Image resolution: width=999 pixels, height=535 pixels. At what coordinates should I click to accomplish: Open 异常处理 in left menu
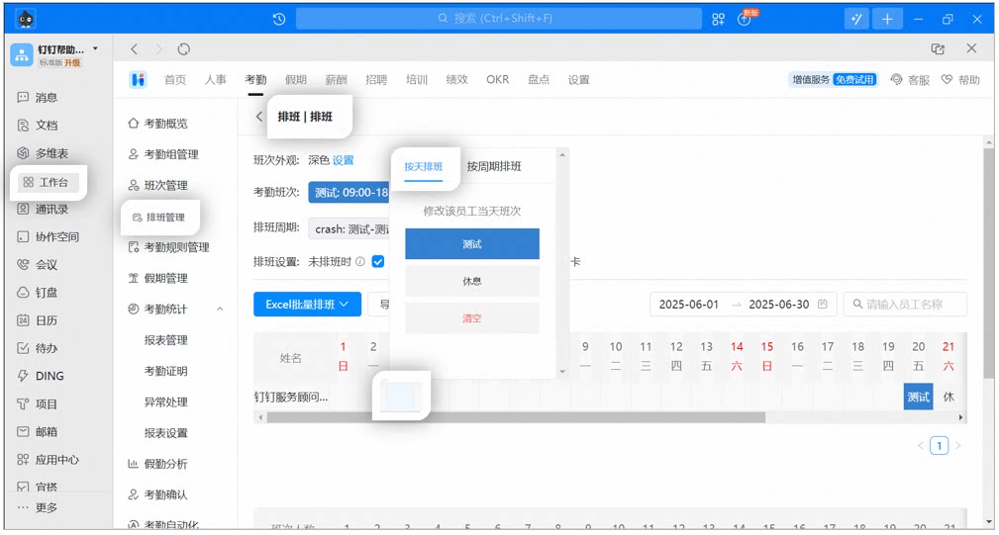tap(165, 402)
